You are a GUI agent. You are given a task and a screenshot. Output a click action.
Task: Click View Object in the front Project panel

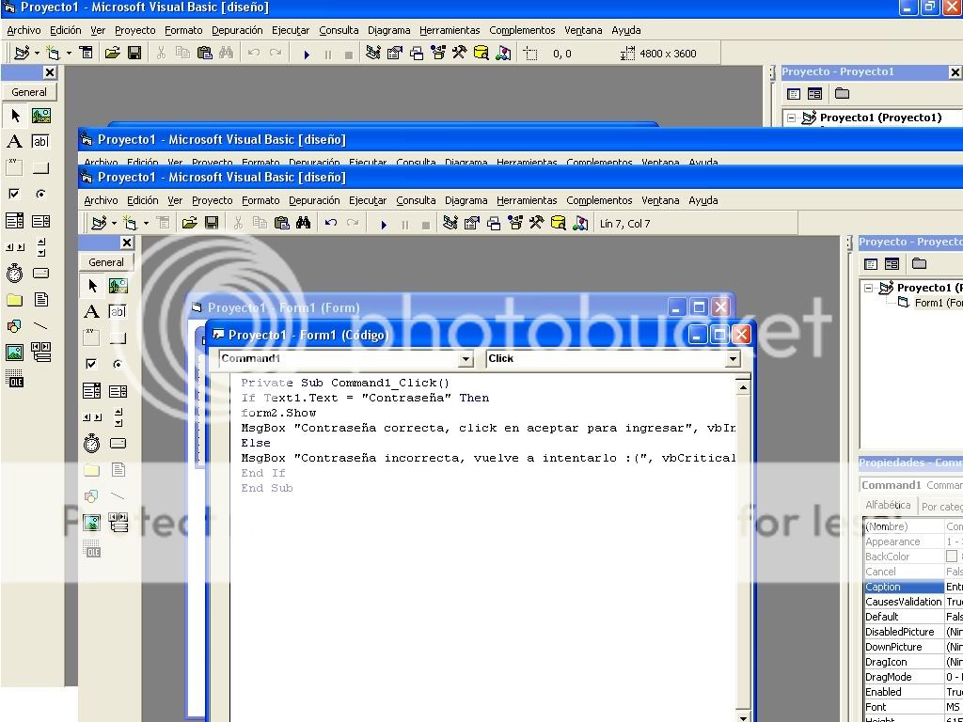[892, 264]
